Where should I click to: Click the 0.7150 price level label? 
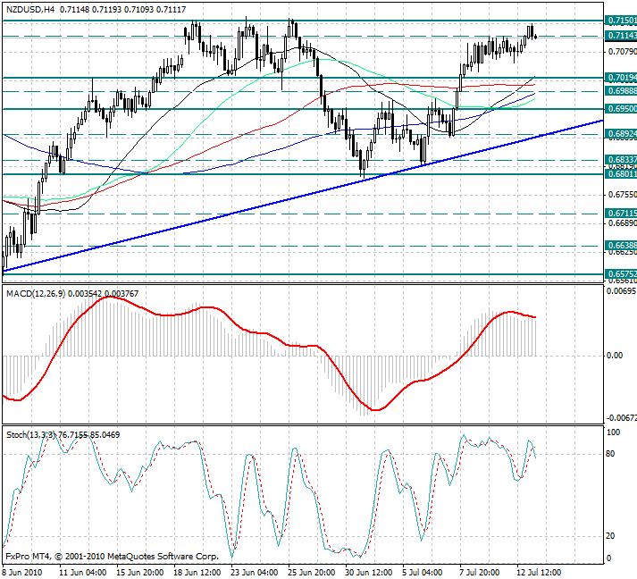pyautogui.click(x=621, y=21)
